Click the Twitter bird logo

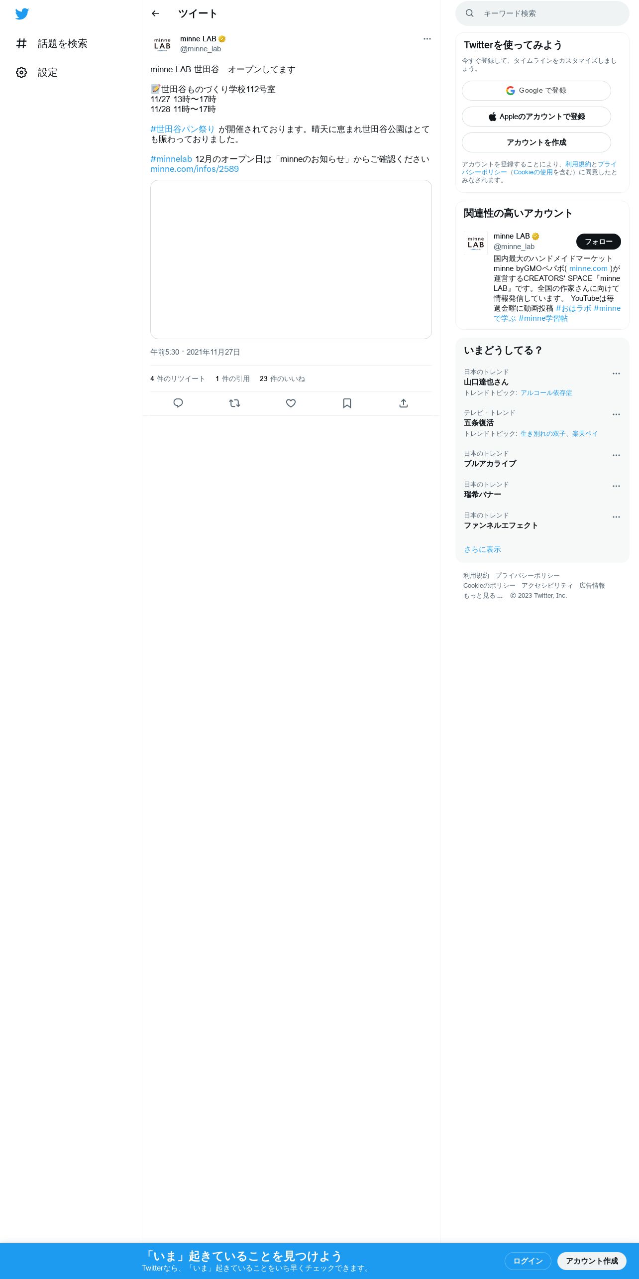click(22, 14)
